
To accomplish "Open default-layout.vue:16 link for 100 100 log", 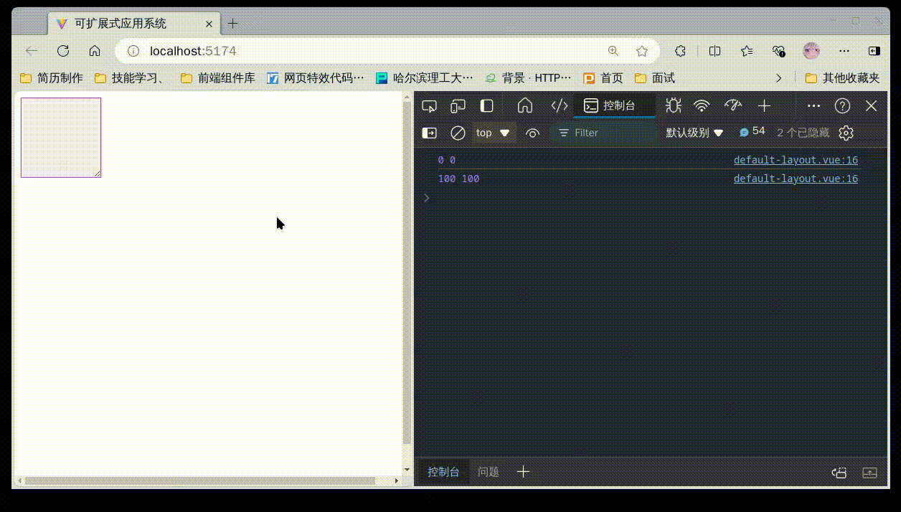I will point(796,179).
